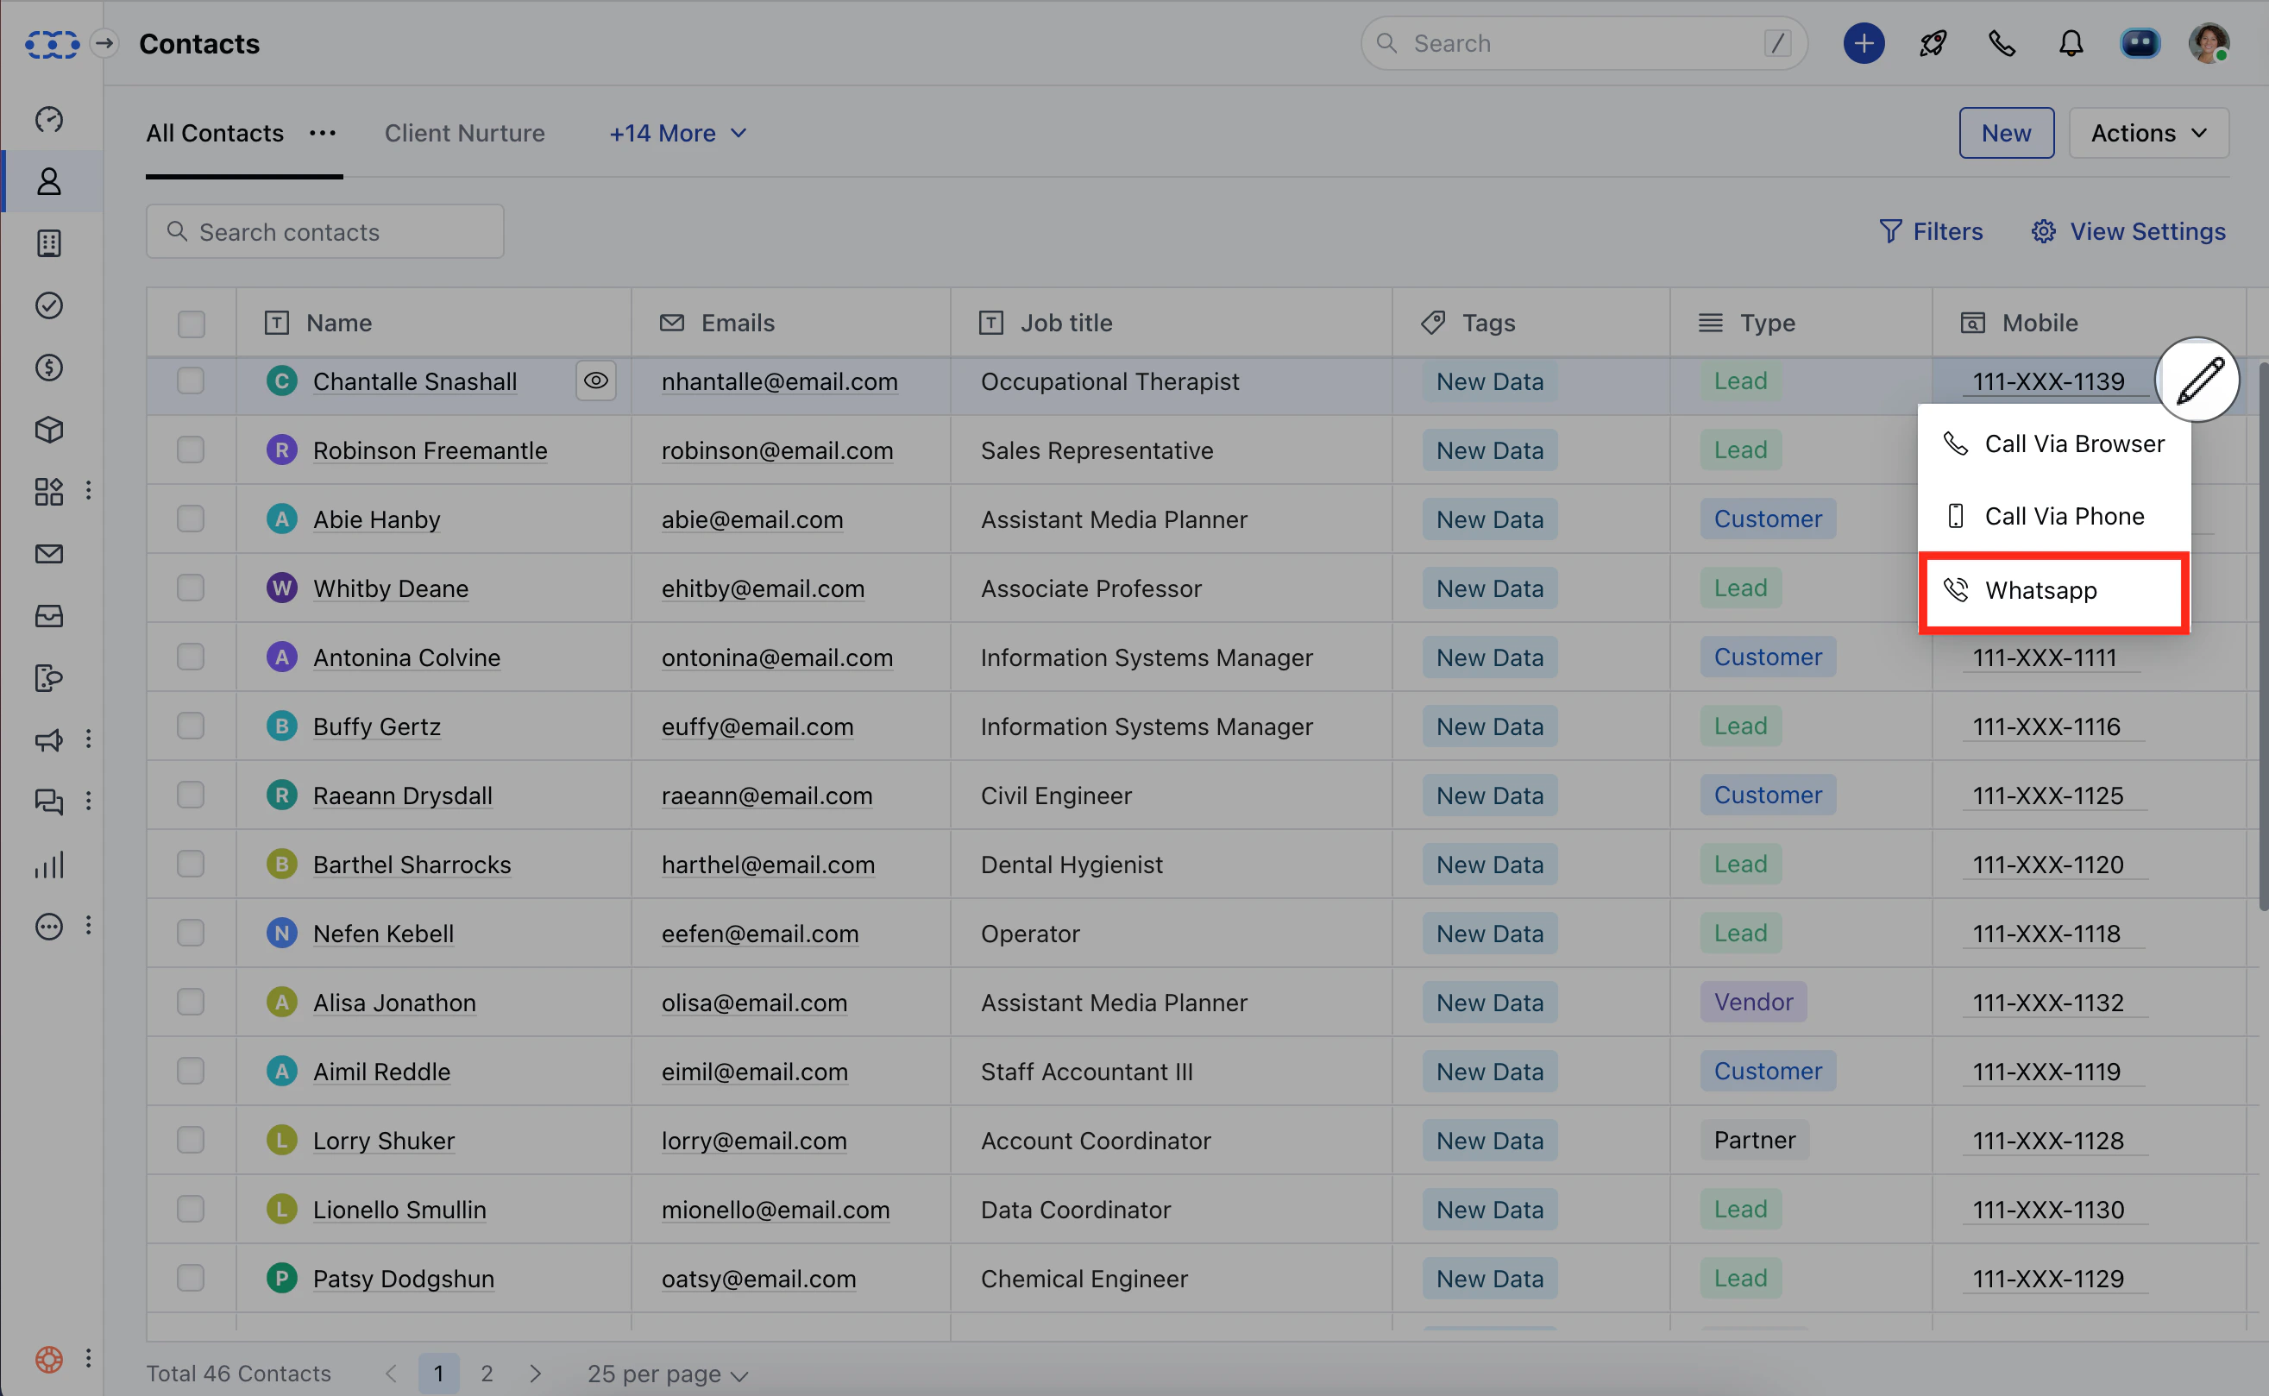This screenshot has height=1396, width=2269.
Task: Click the pencil edit icon on mobile cell
Action: pyautogui.click(x=2198, y=380)
